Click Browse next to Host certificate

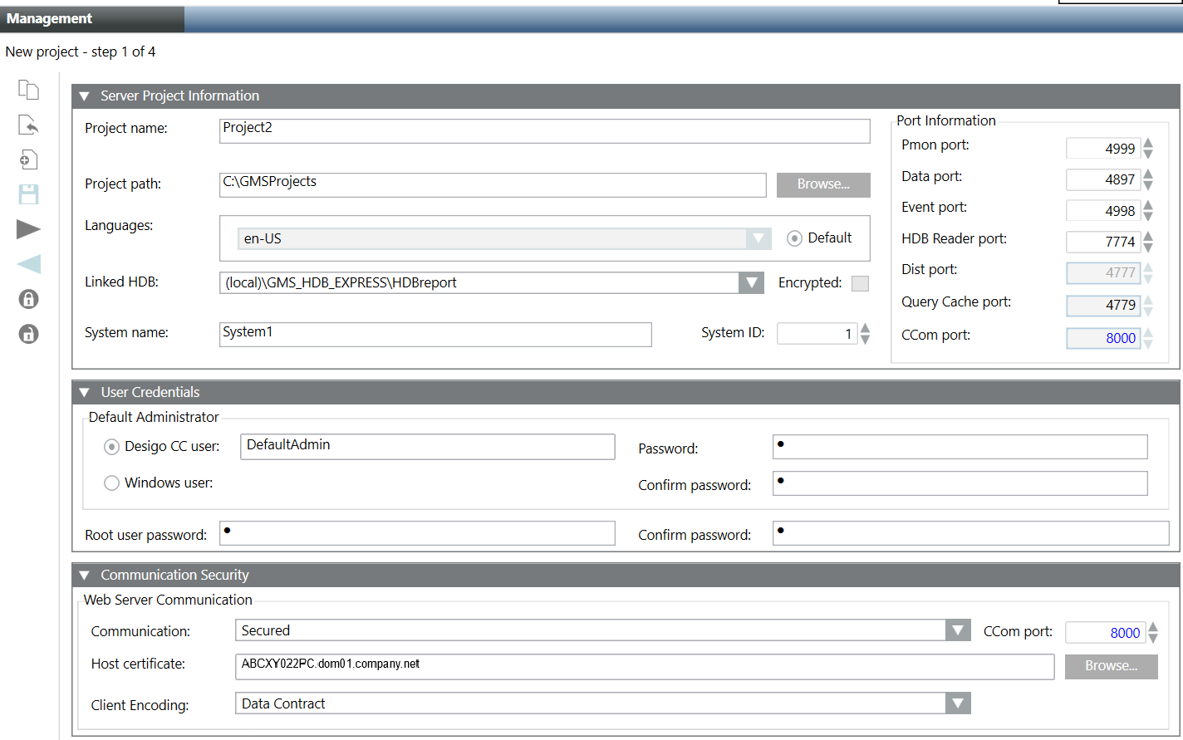(1111, 666)
